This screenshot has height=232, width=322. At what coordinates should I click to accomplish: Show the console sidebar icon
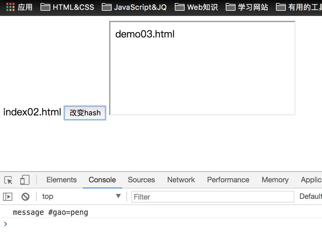pos(8,197)
